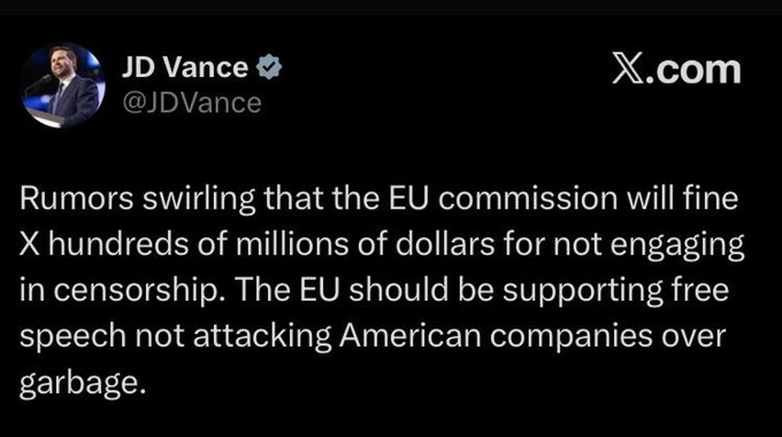This screenshot has height=437, width=782.
Task: Open the @JDVance handle link
Action: coord(191,102)
